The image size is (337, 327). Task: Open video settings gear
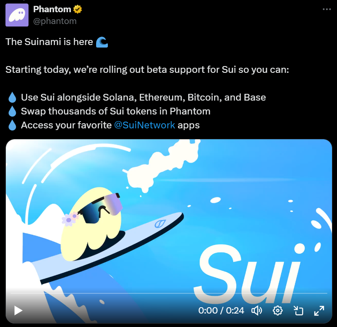(277, 311)
